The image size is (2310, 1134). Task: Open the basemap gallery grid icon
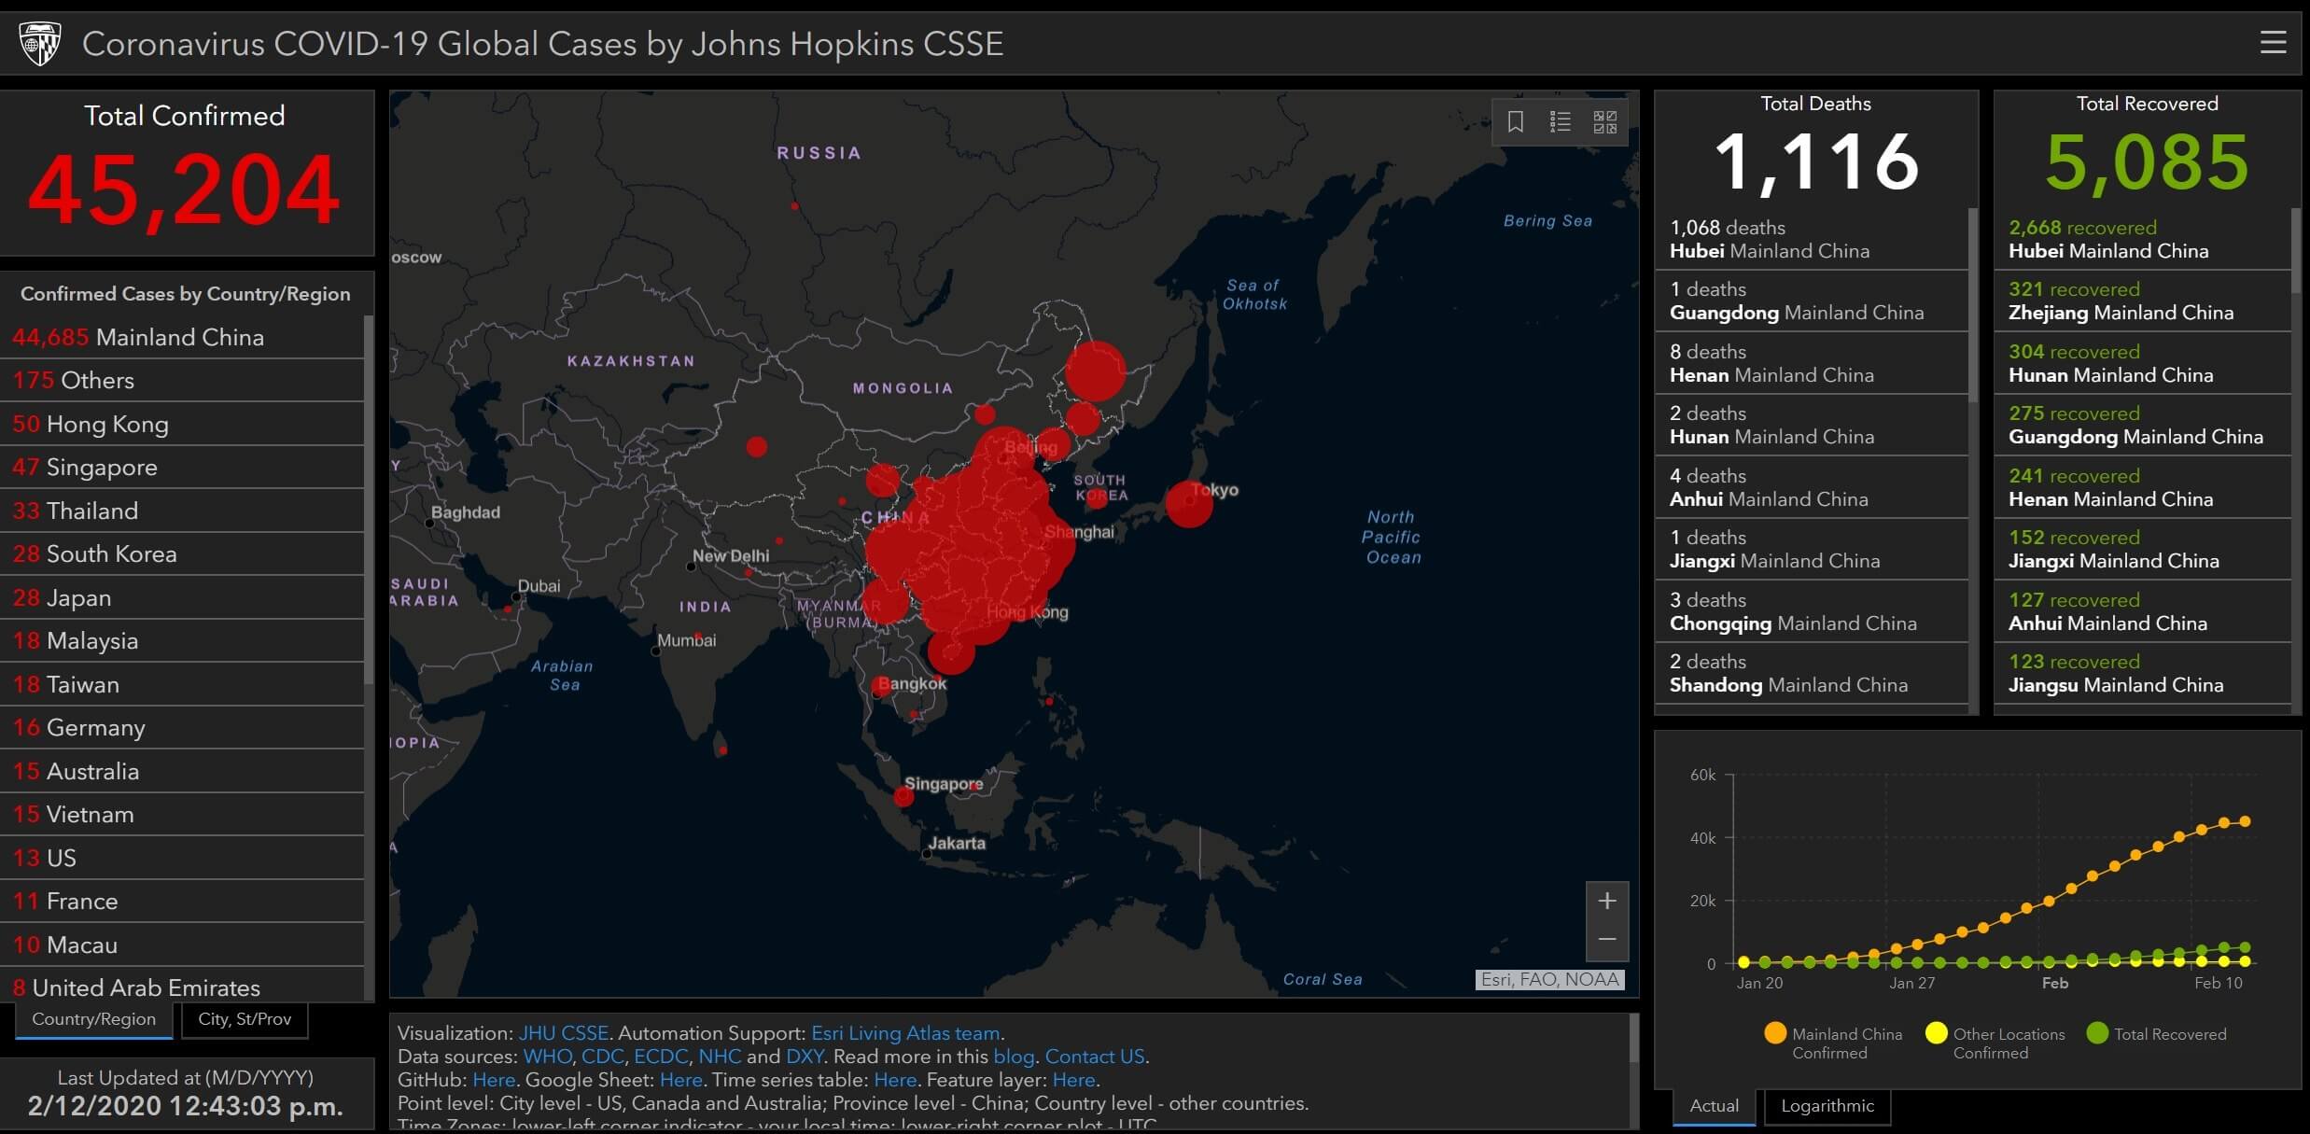point(1605,121)
